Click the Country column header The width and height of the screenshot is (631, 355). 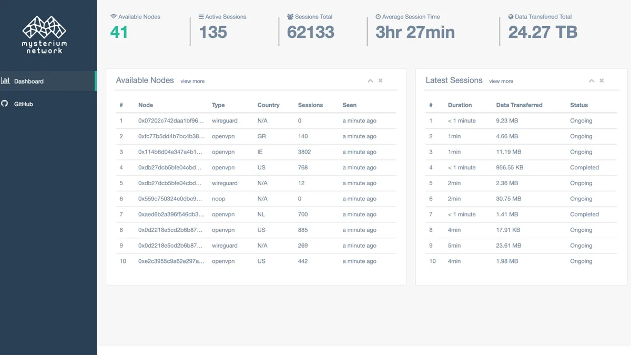(x=269, y=105)
